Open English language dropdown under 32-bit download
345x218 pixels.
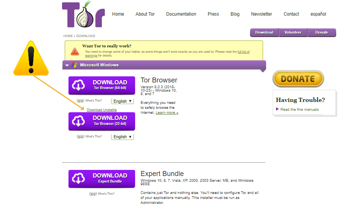pos(123,137)
